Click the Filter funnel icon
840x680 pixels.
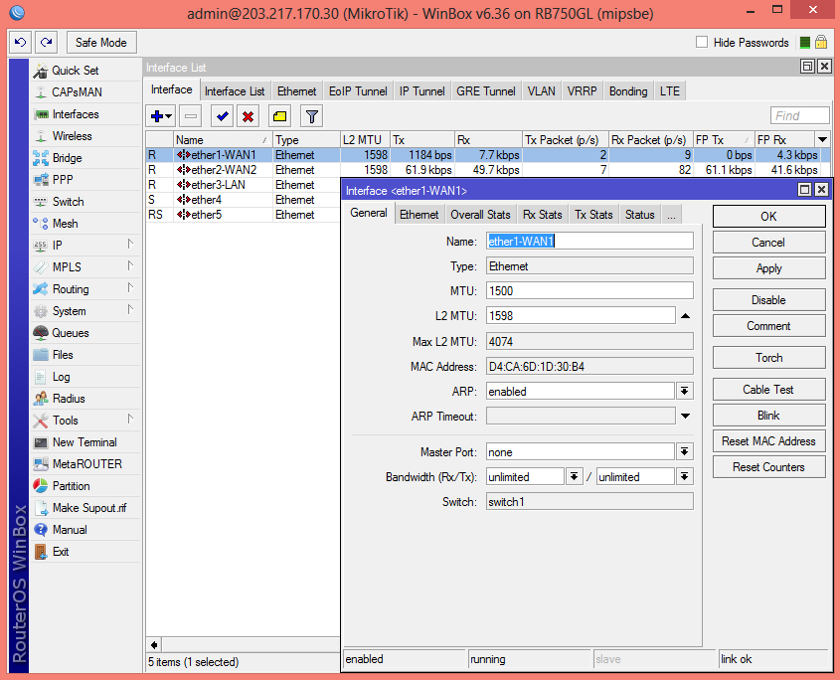click(x=312, y=116)
